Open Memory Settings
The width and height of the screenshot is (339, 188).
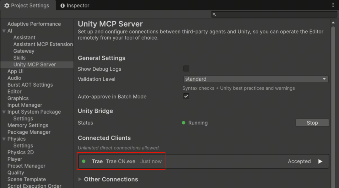point(28,125)
